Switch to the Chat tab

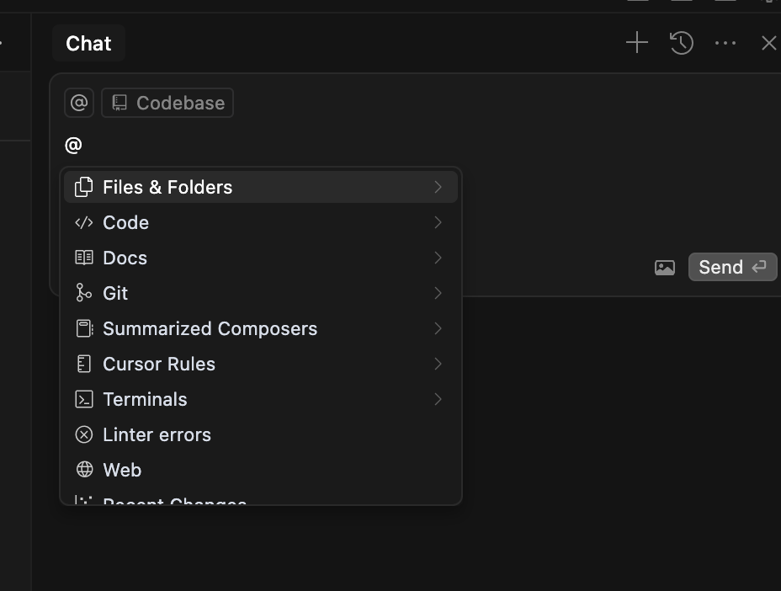coord(88,44)
